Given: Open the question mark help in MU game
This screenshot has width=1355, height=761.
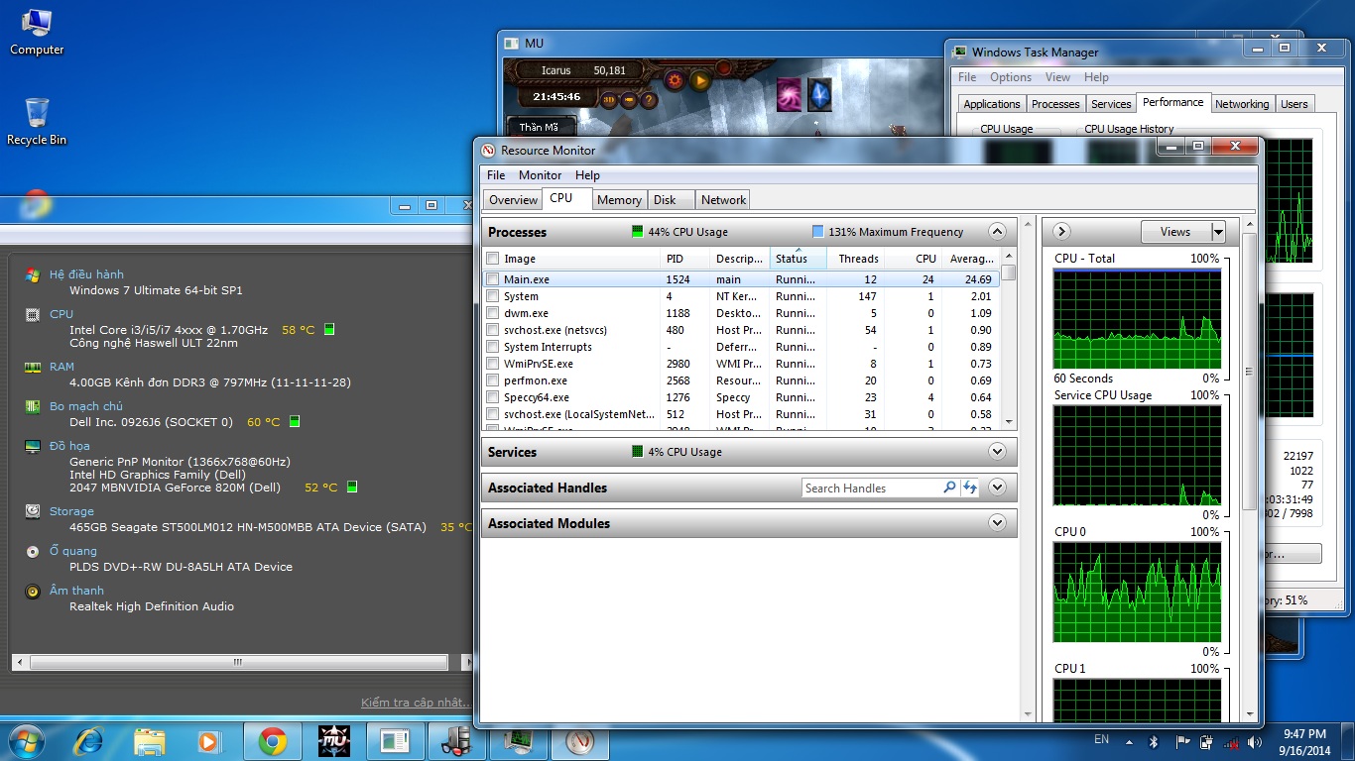Looking at the screenshot, I should 649,99.
